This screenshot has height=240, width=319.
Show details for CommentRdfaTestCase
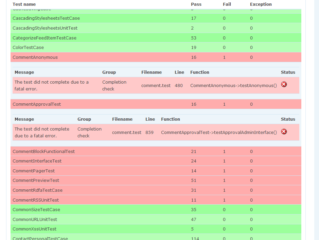coord(156,190)
